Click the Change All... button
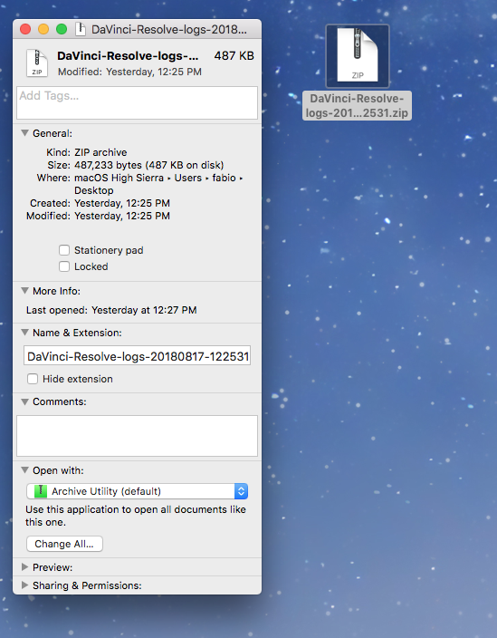Viewport: 497px width, 638px height. [64, 544]
